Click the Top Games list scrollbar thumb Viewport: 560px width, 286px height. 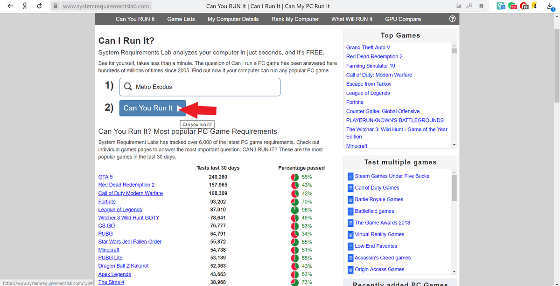454,50
